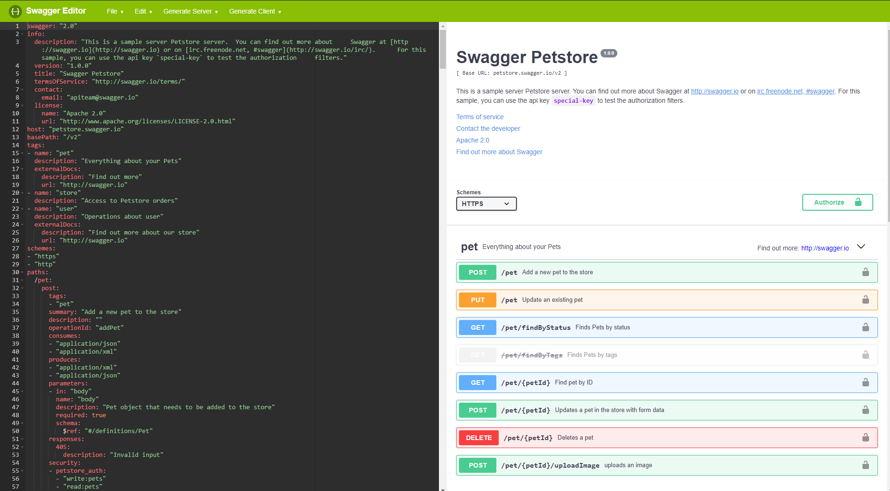Viewport: 890px width, 491px height.
Task: Fold the paths block at line 30
Action: [22, 272]
